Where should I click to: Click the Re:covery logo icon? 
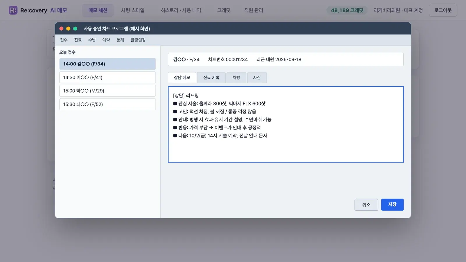coord(13,10)
